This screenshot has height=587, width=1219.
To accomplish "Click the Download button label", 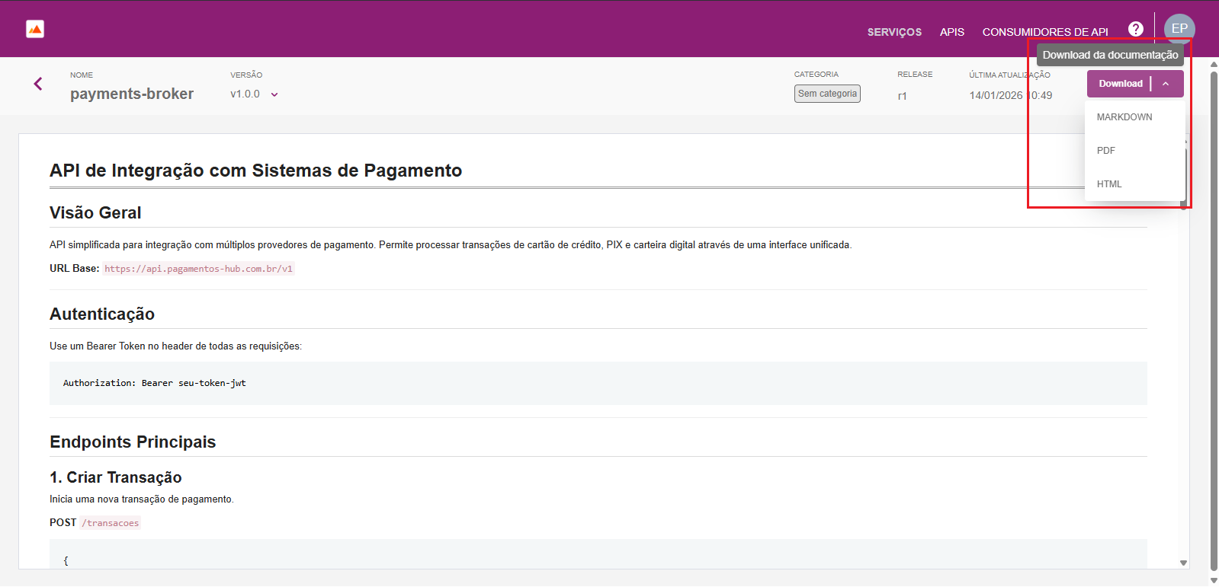I will 1120,84.
